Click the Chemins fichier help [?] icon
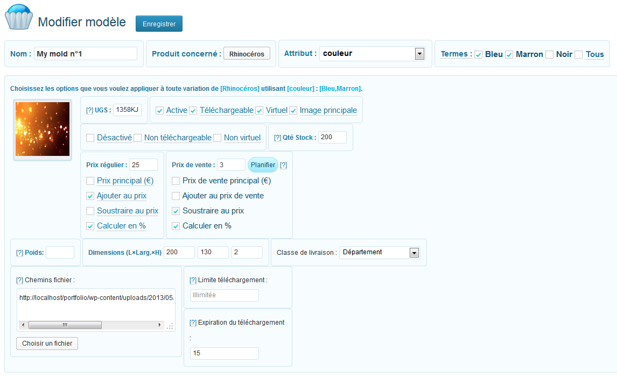The width and height of the screenshot is (617, 379). pyautogui.click(x=20, y=281)
